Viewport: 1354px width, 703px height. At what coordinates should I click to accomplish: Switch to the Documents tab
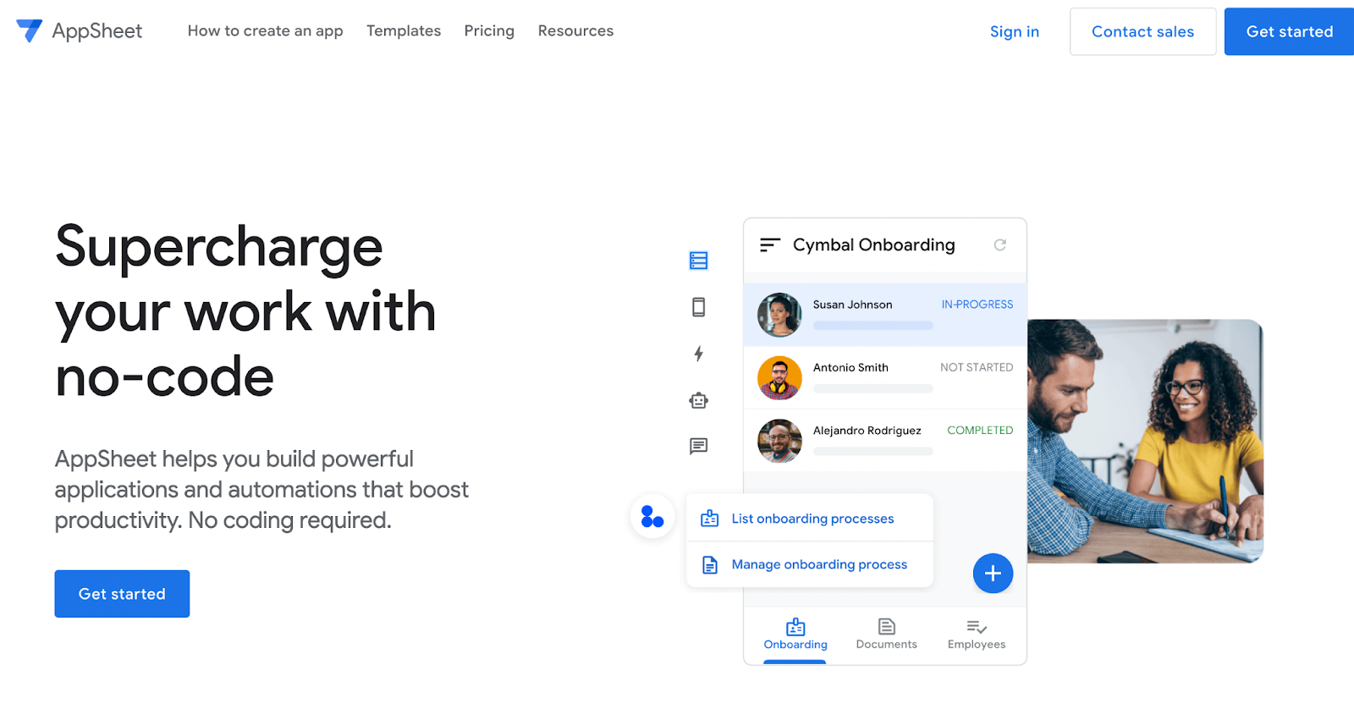pyautogui.click(x=886, y=634)
